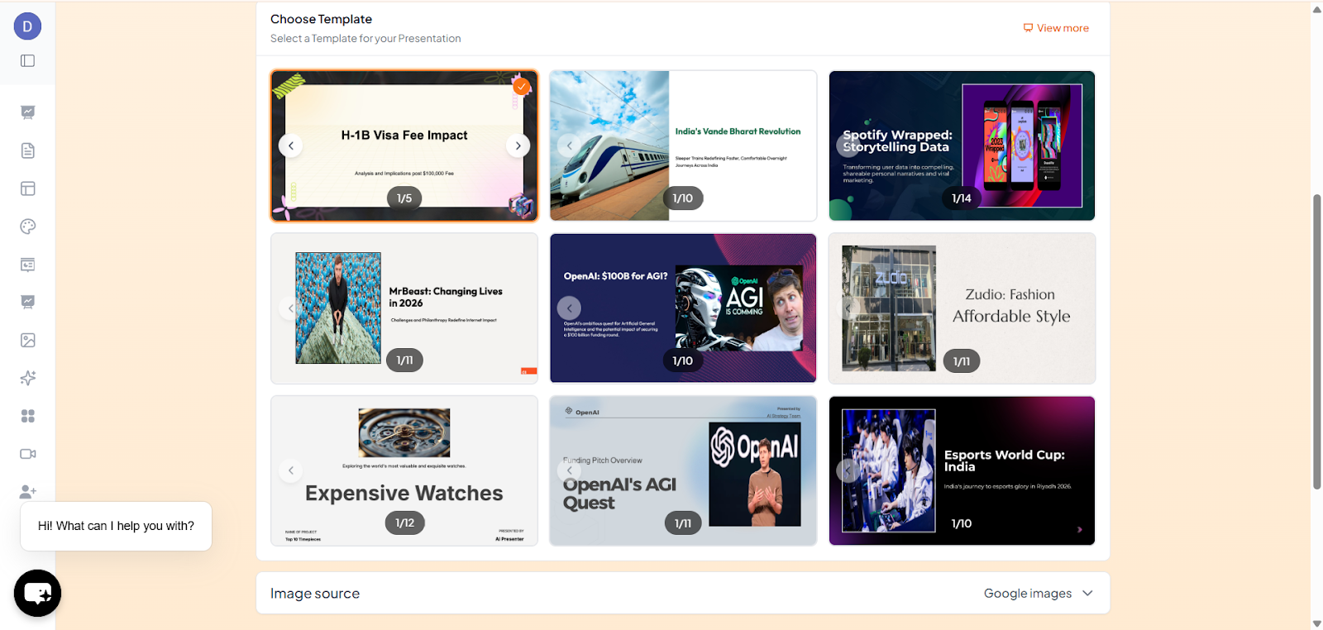Click the 1/10 counter on Esports template
Screen dimensions: 1323x630
click(962, 523)
